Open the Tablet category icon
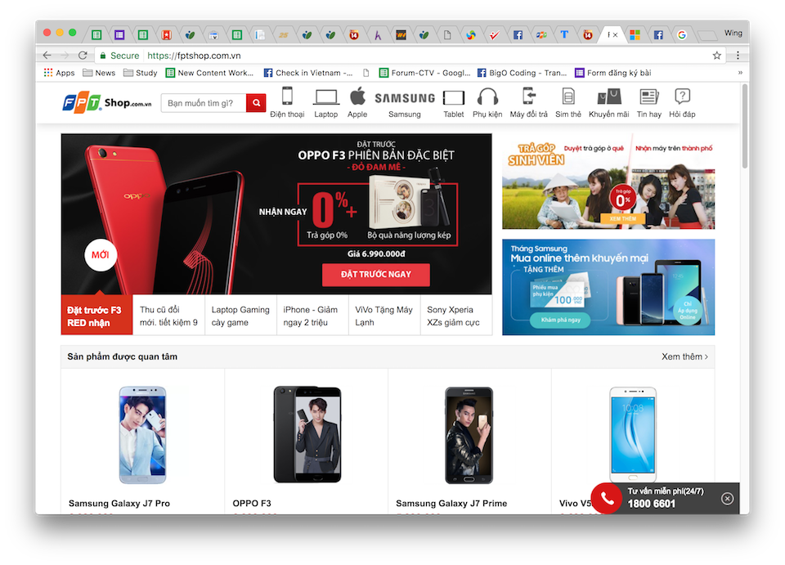 [x=454, y=97]
